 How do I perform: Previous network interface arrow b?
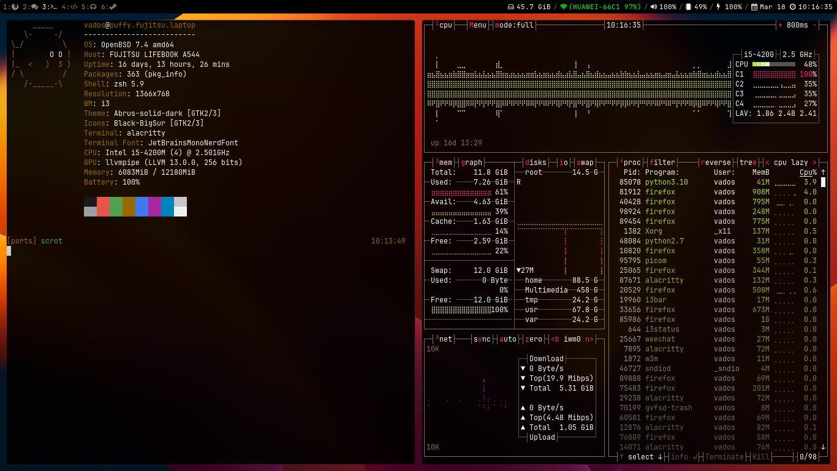pos(555,339)
